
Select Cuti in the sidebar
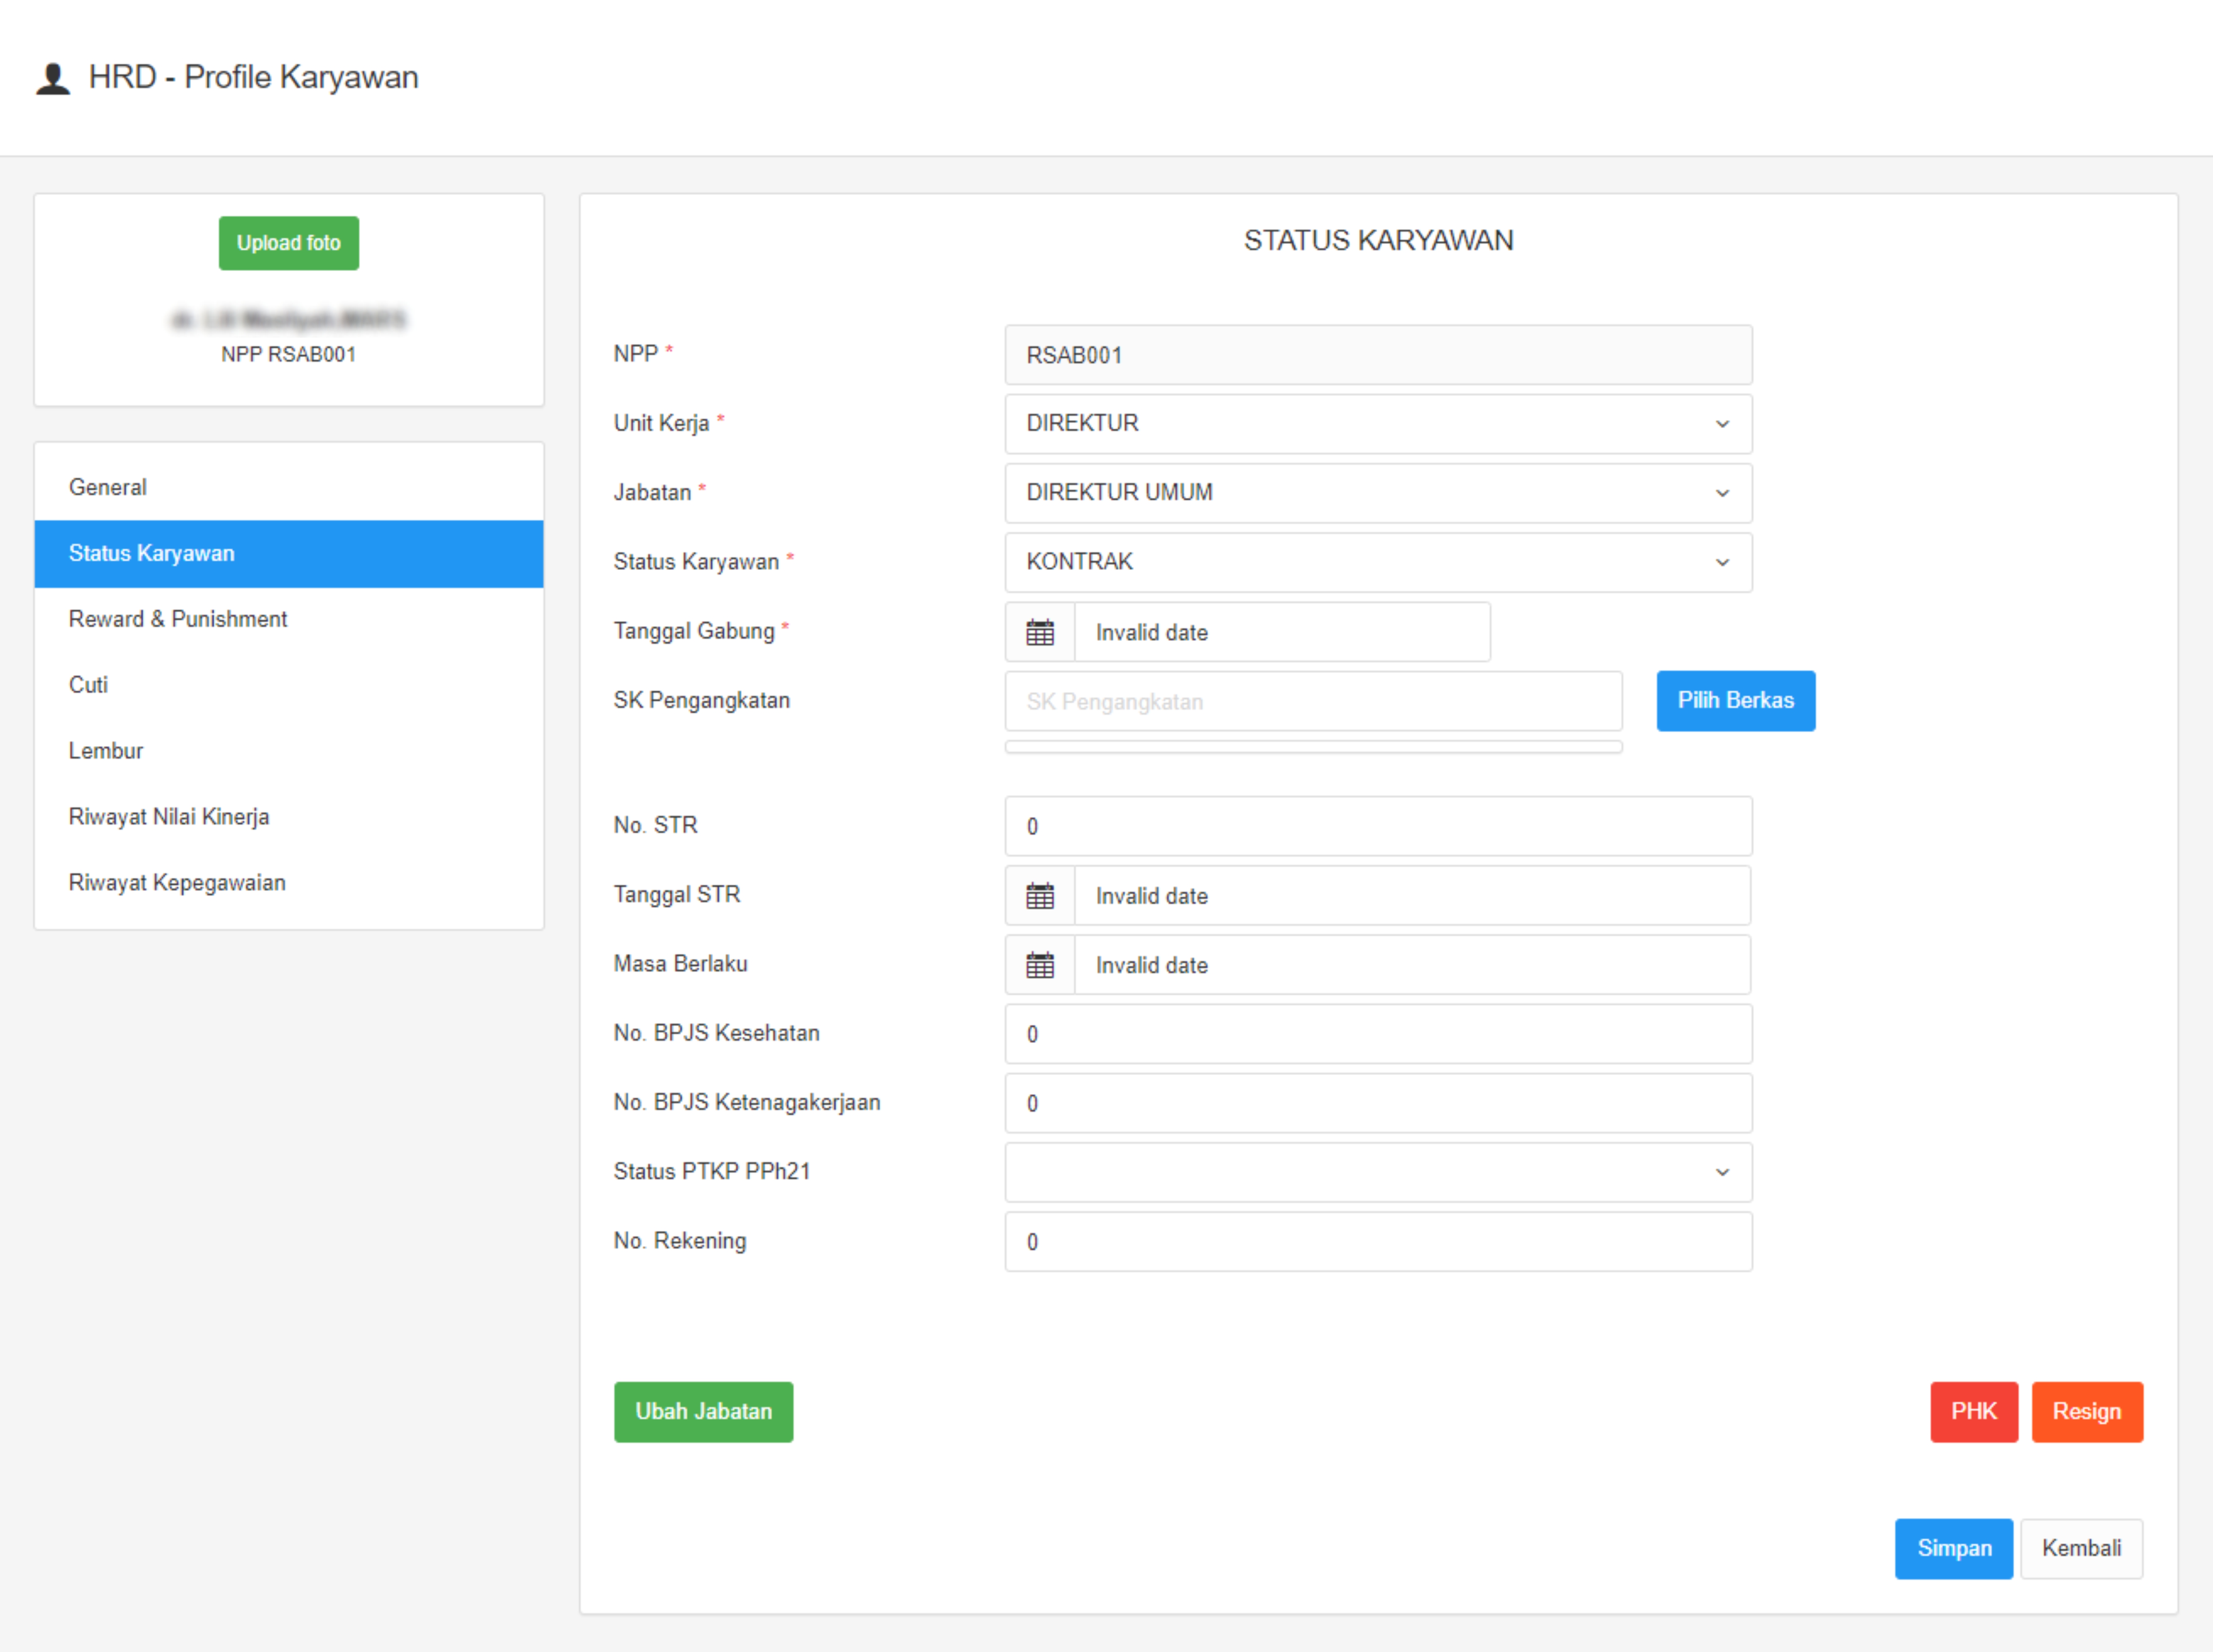tap(88, 685)
